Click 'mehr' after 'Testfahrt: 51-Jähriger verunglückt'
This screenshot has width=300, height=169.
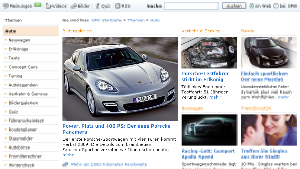[215, 97]
